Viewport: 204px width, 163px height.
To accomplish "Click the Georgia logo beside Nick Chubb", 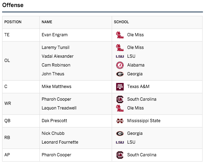I will pos(120,133).
